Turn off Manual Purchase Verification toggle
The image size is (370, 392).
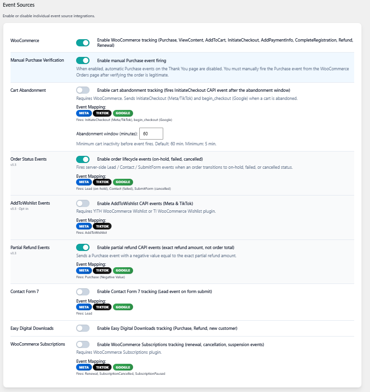coord(83,61)
